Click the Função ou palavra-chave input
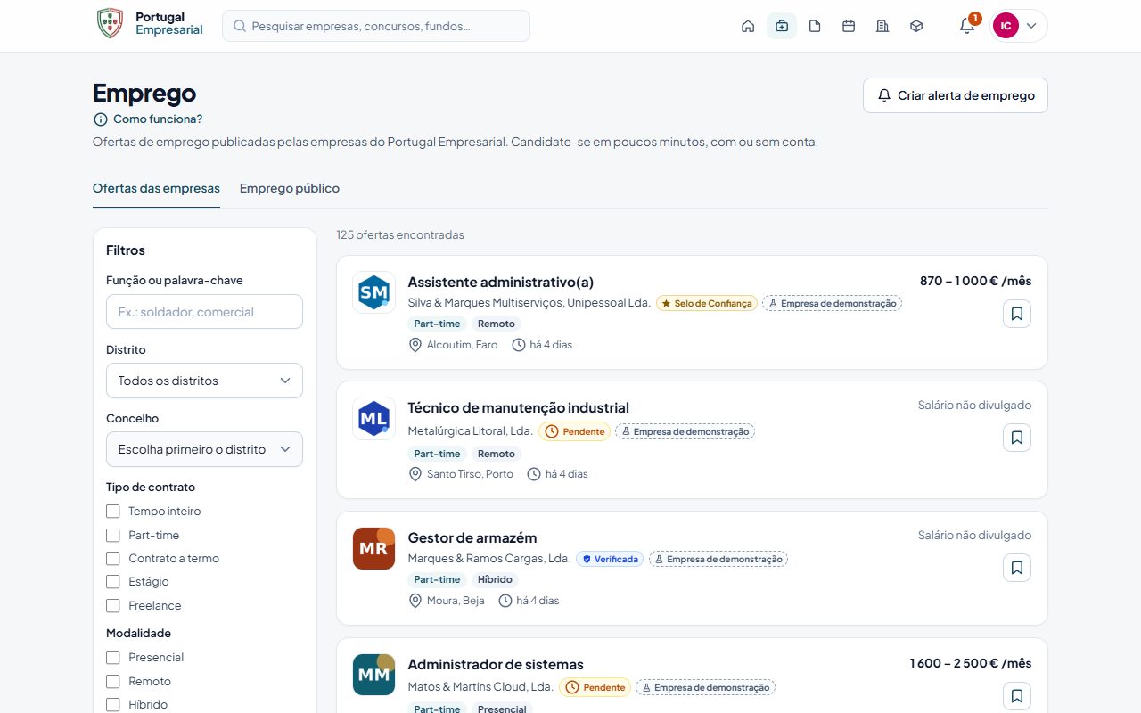Image resolution: width=1141 pixels, height=713 pixels. click(204, 312)
